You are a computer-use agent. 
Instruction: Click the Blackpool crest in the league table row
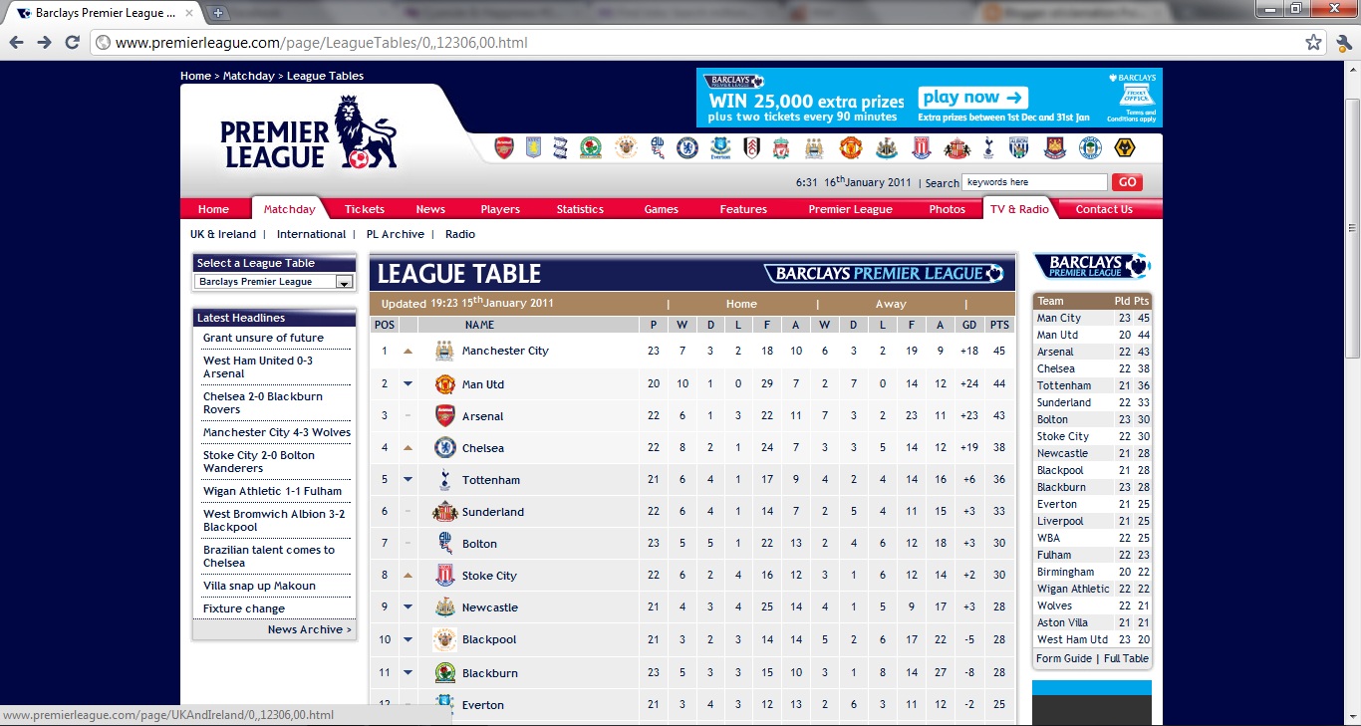point(445,639)
